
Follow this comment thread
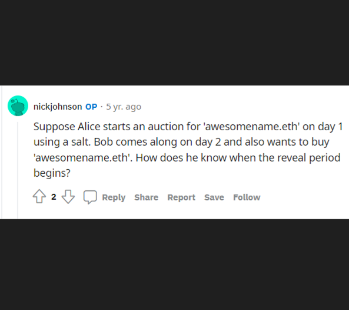click(x=247, y=197)
